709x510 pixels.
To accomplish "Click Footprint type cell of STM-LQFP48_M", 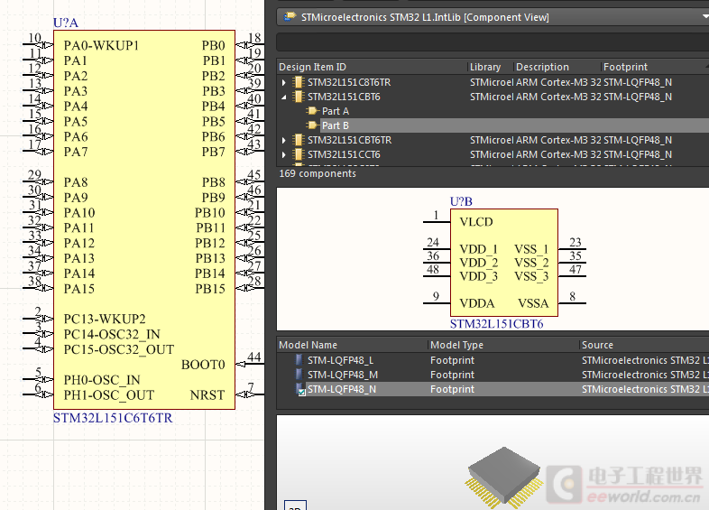I will [452, 375].
